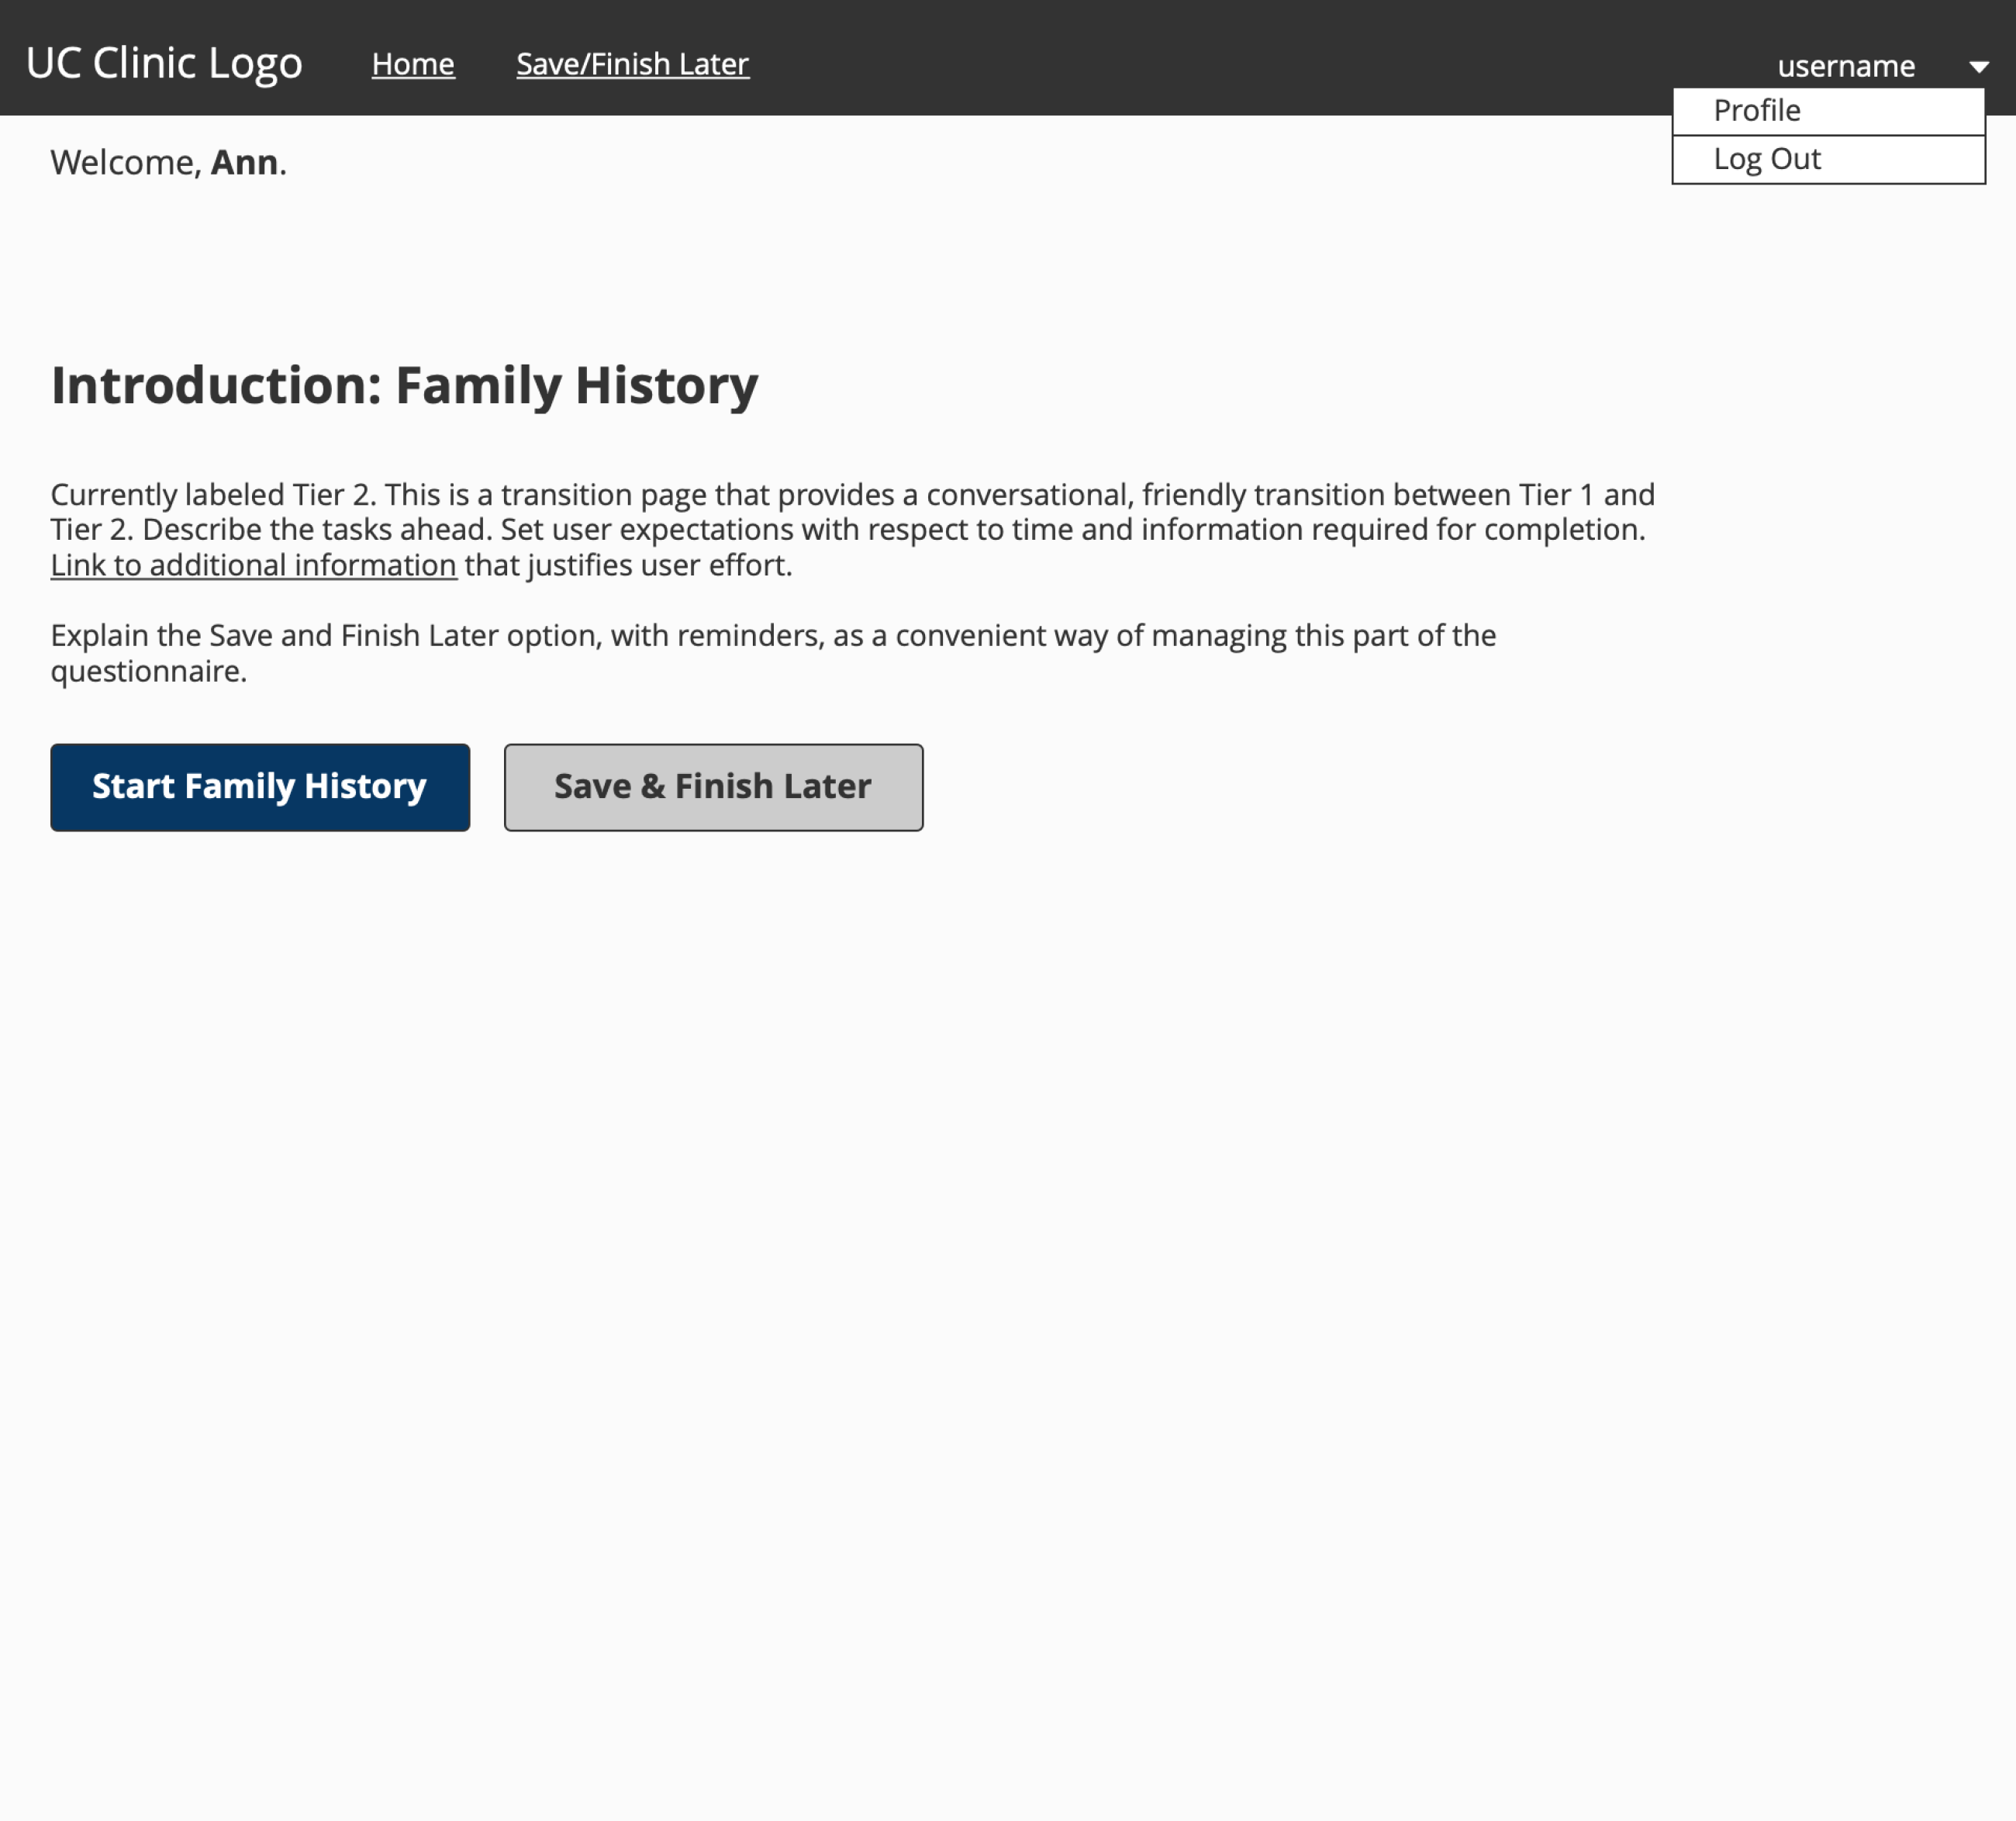Image resolution: width=2016 pixels, height=1821 pixels.
Task: Click the paragraph starting 'Explain the Save and Finish Later'
Action: pyautogui.click(x=773, y=653)
